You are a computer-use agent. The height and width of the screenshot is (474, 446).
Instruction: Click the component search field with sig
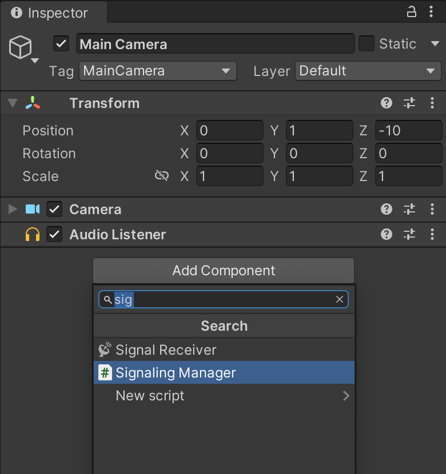224,300
